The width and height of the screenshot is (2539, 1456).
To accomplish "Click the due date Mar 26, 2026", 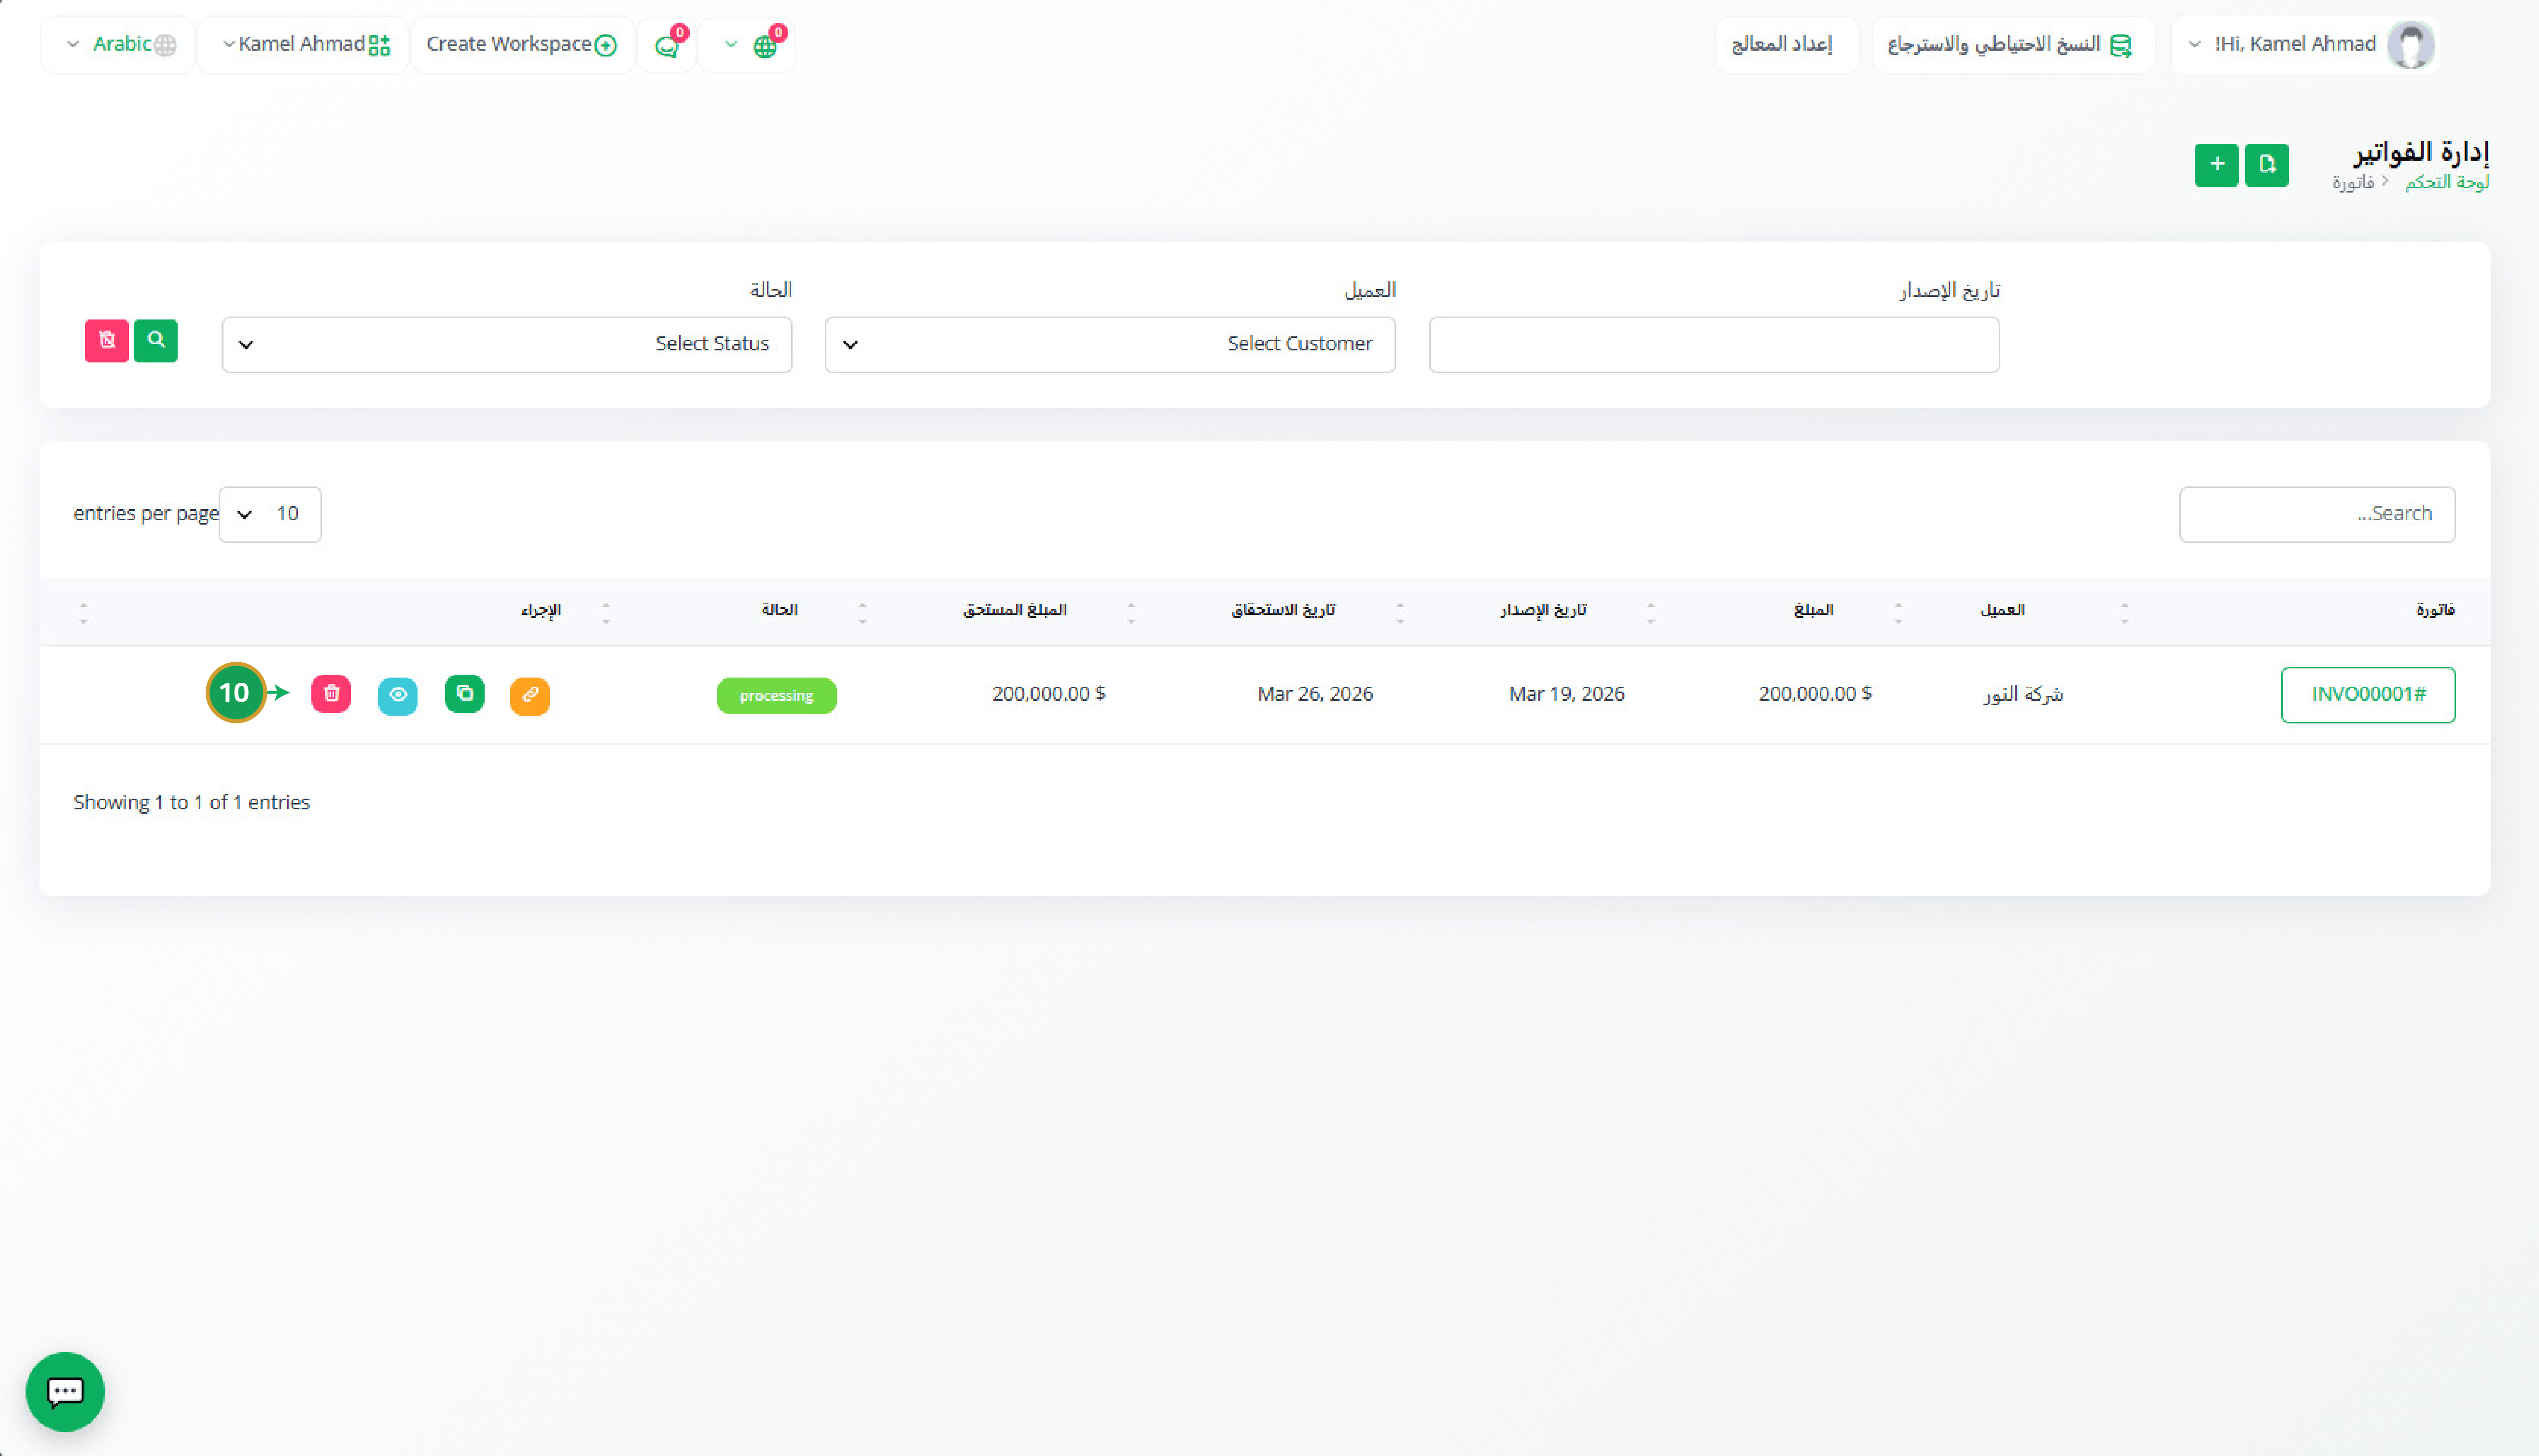I will [1315, 694].
